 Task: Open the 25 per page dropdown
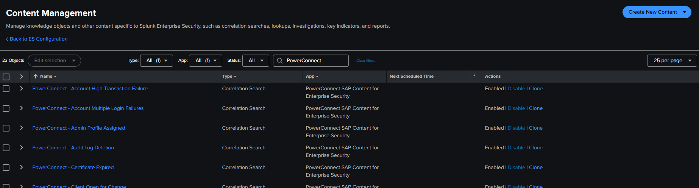pos(672,61)
